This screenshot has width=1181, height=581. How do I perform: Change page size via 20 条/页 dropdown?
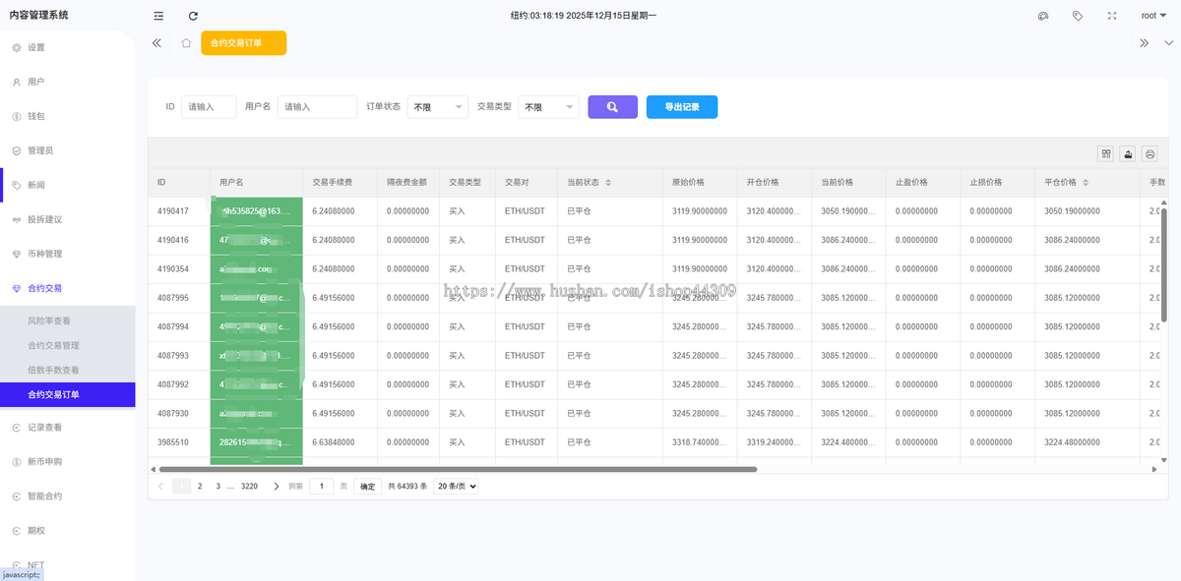(x=454, y=486)
